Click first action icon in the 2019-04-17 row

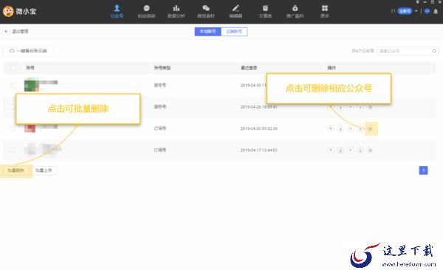pos(331,150)
